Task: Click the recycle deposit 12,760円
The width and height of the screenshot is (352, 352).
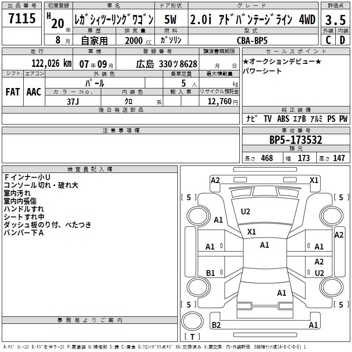Action: click(x=223, y=102)
